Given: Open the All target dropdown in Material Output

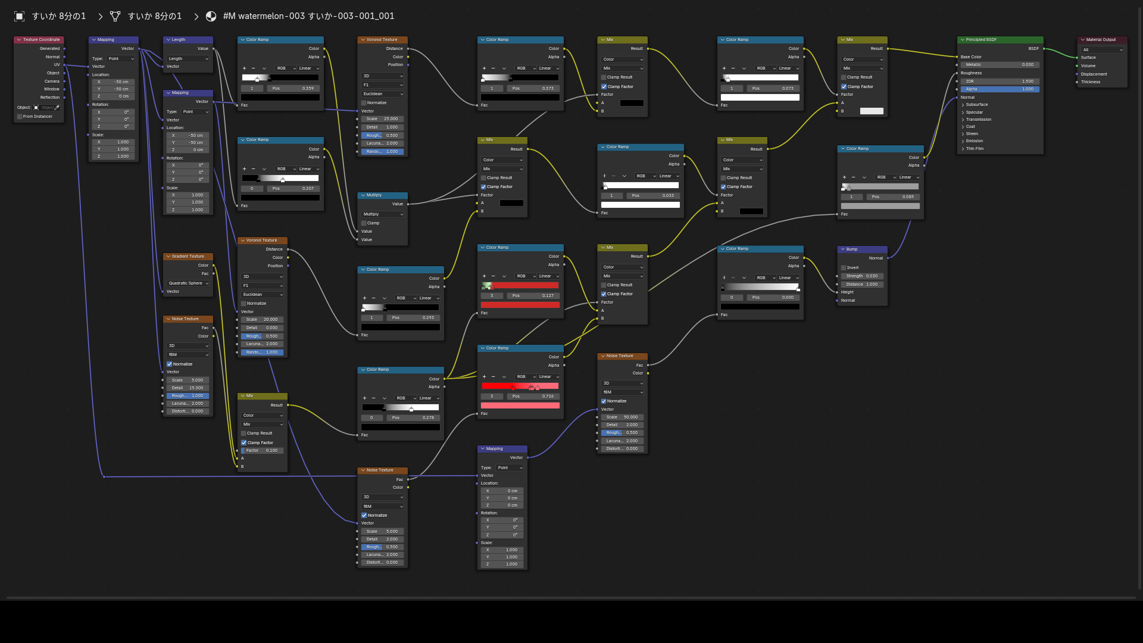Looking at the screenshot, I should 1103,50.
